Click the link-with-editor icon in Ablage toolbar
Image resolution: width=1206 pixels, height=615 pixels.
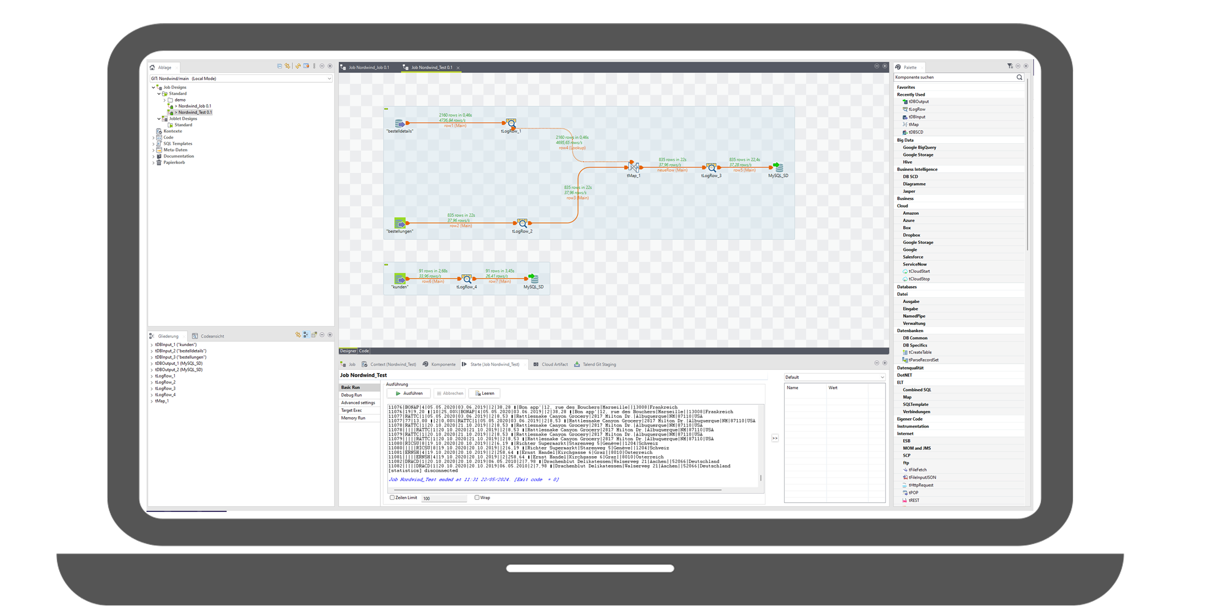287,66
